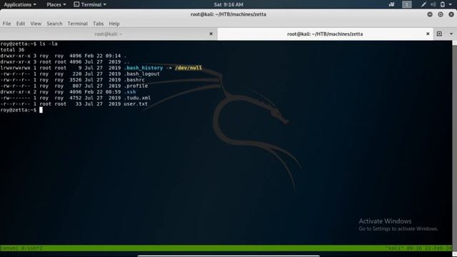Click the terminal prompt cursor
The width and height of the screenshot is (457, 257).
point(41,110)
